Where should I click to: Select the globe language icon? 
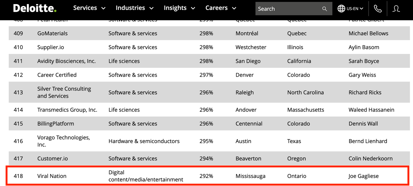click(342, 8)
